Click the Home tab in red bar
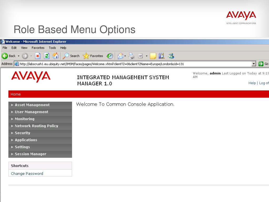Screen dimensions: 269x202 coord(15,94)
